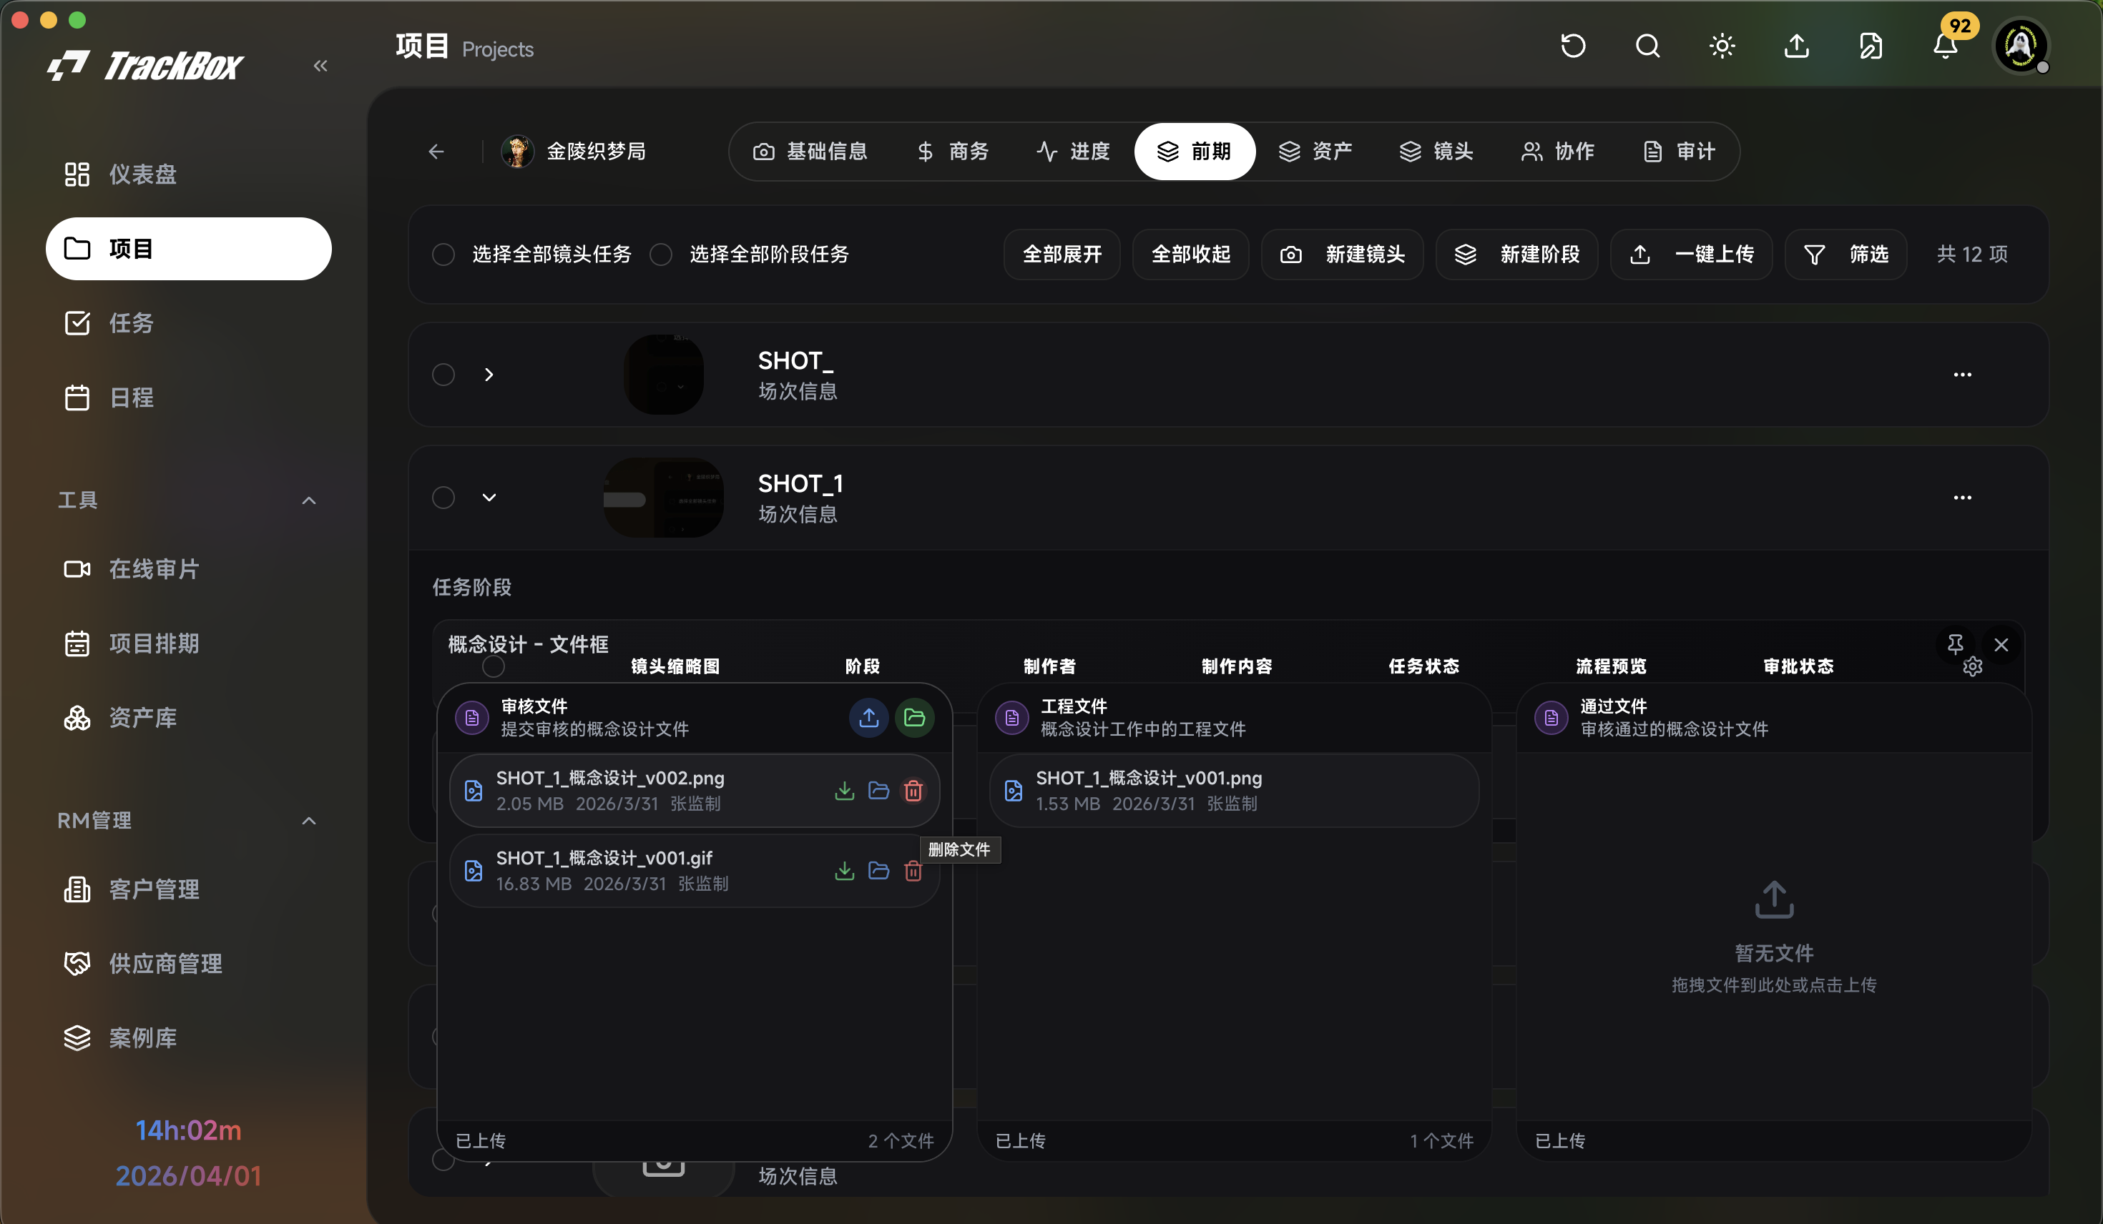
Task: Close the 概念设计 file box panel
Action: 2001,644
